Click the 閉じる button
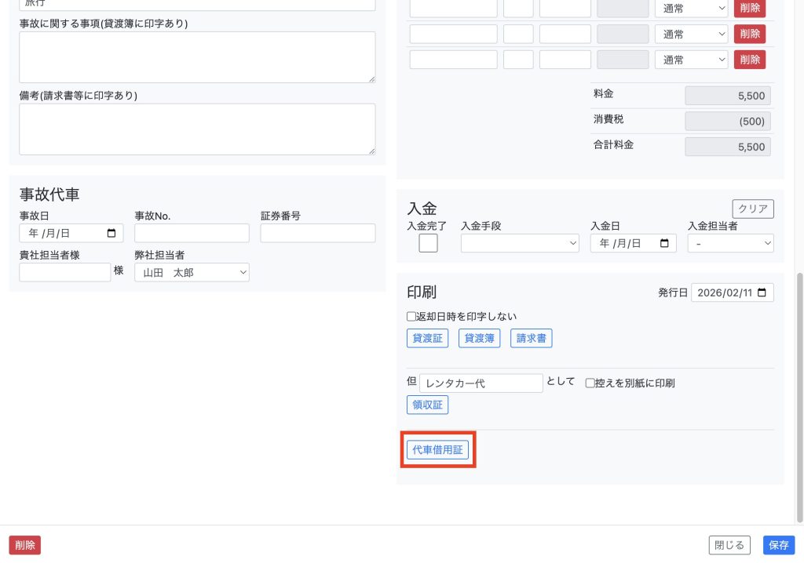 click(x=729, y=545)
